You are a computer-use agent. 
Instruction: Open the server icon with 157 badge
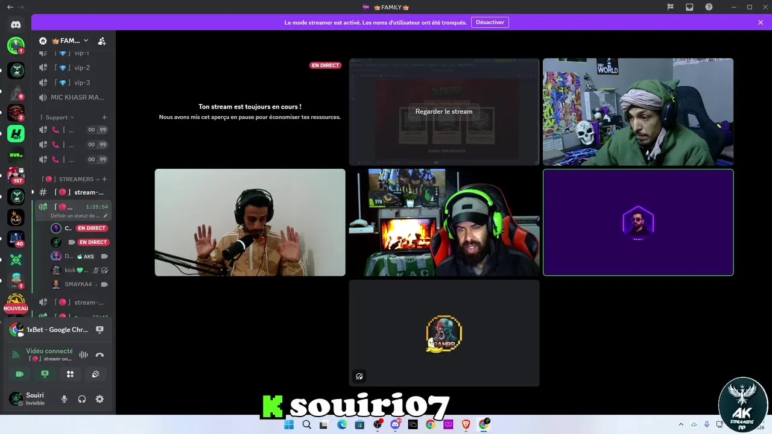click(x=16, y=175)
